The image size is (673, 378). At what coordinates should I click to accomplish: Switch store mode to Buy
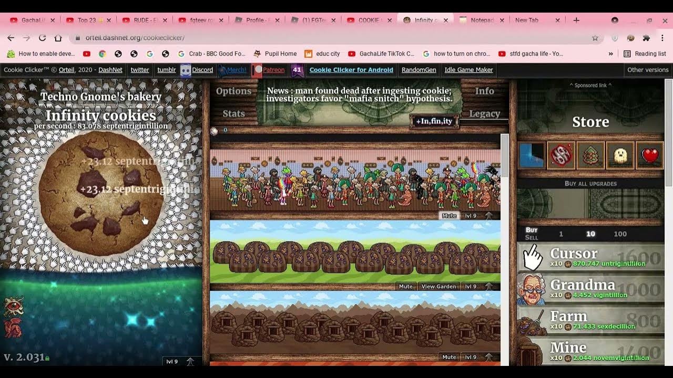click(x=532, y=230)
